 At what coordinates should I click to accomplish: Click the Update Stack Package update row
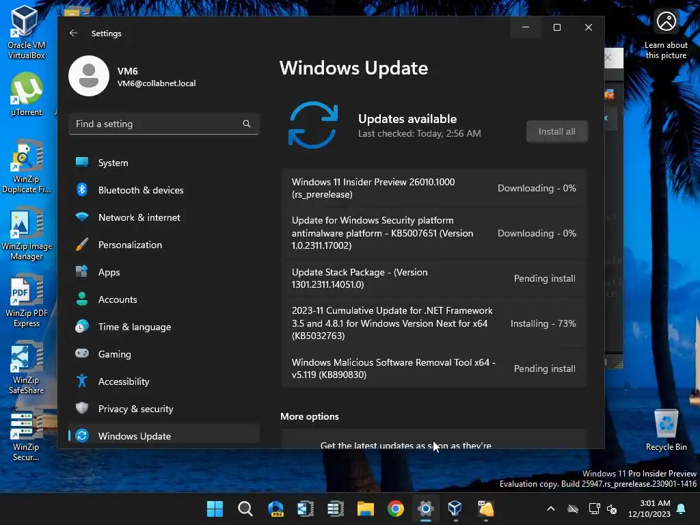pyautogui.click(x=434, y=278)
